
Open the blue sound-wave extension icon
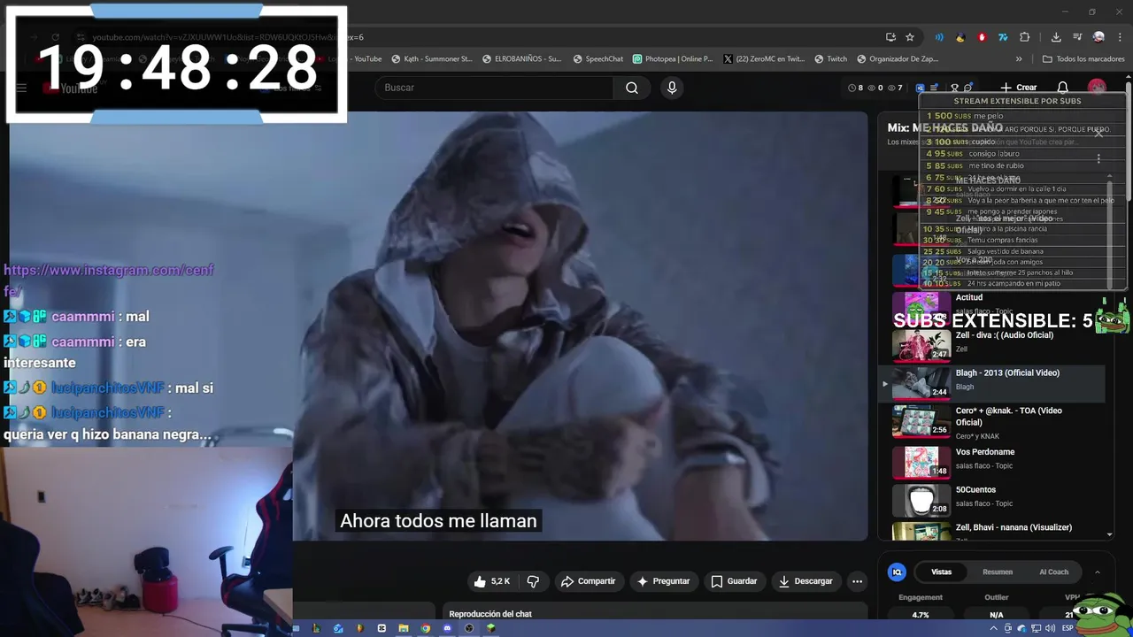939,37
